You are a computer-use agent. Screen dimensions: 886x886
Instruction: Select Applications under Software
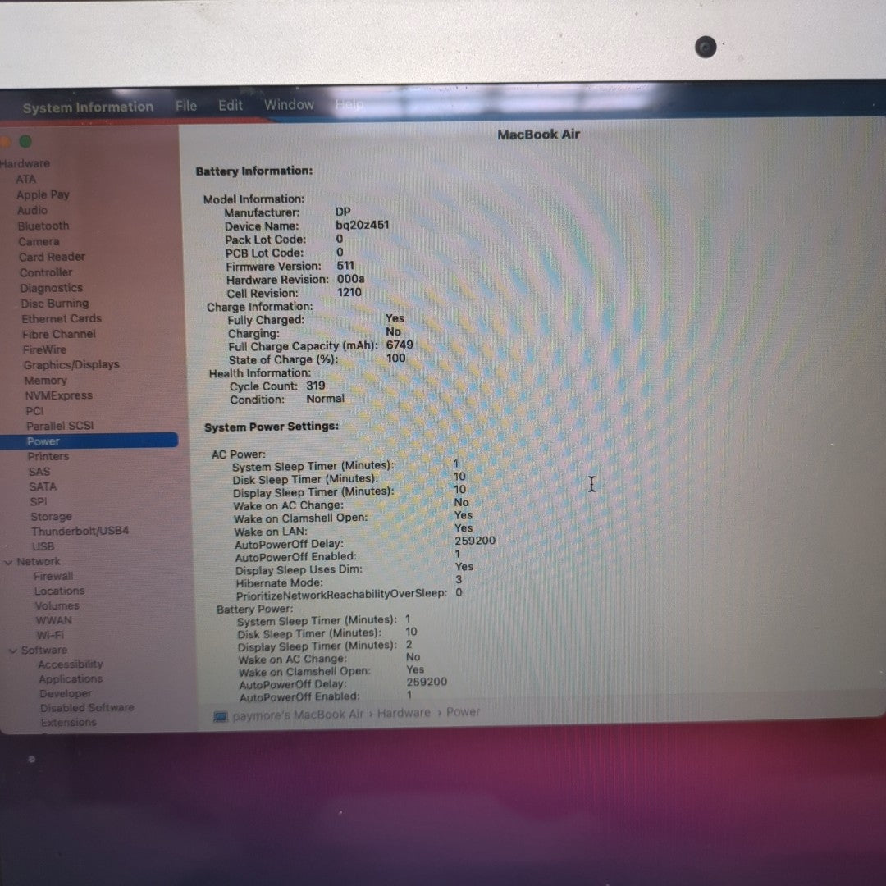(x=71, y=679)
